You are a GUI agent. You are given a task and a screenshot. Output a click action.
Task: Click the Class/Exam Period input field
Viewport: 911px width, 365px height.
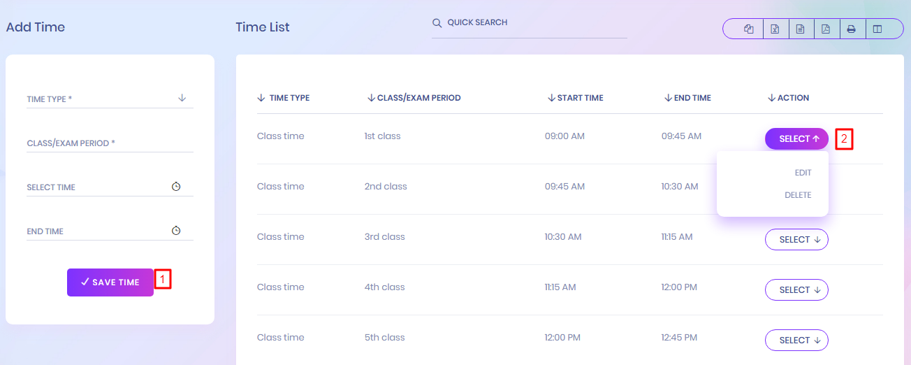[110, 143]
